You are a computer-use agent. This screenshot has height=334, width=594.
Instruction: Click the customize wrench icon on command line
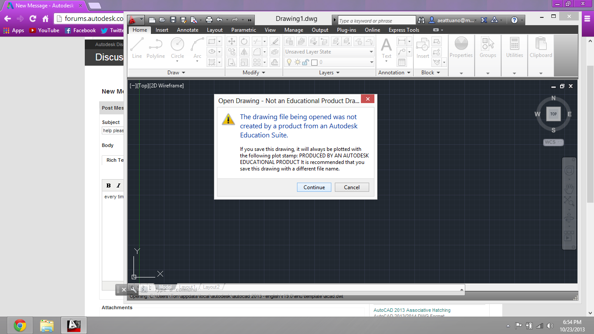click(x=134, y=289)
